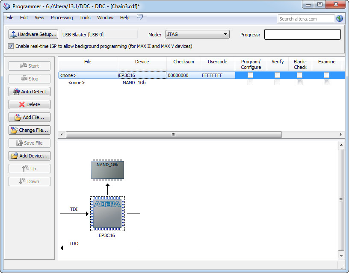This screenshot has width=349, height=273.
Task: Toggle Examine for NAND_1Gb row
Action: [x=326, y=83]
